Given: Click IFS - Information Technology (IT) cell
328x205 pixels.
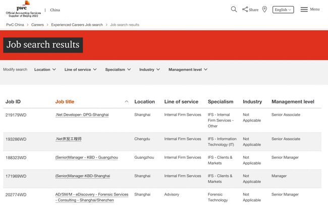Looking at the screenshot, I should pos(222,142).
